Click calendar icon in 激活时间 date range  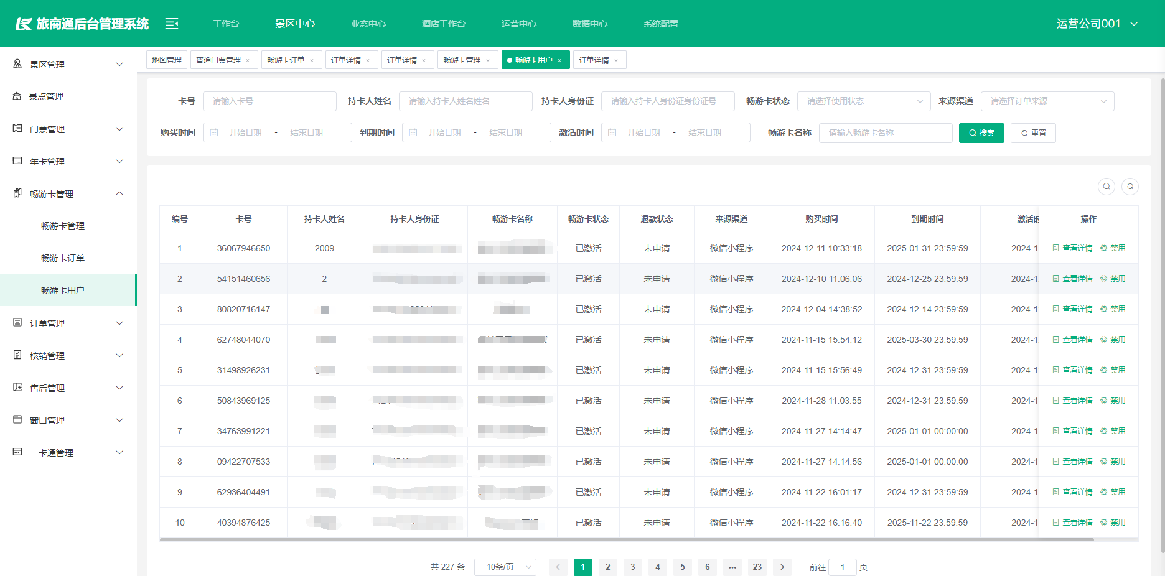click(x=612, y=132)
